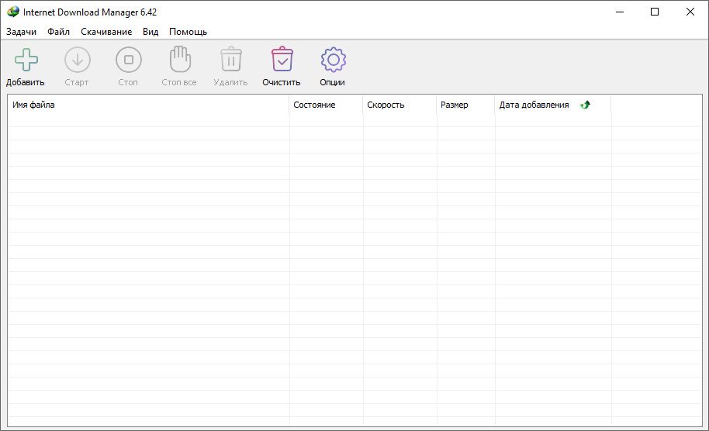Open the Помощь menu
Viewport: 709px width, 431px height.
tap(188, 32)
